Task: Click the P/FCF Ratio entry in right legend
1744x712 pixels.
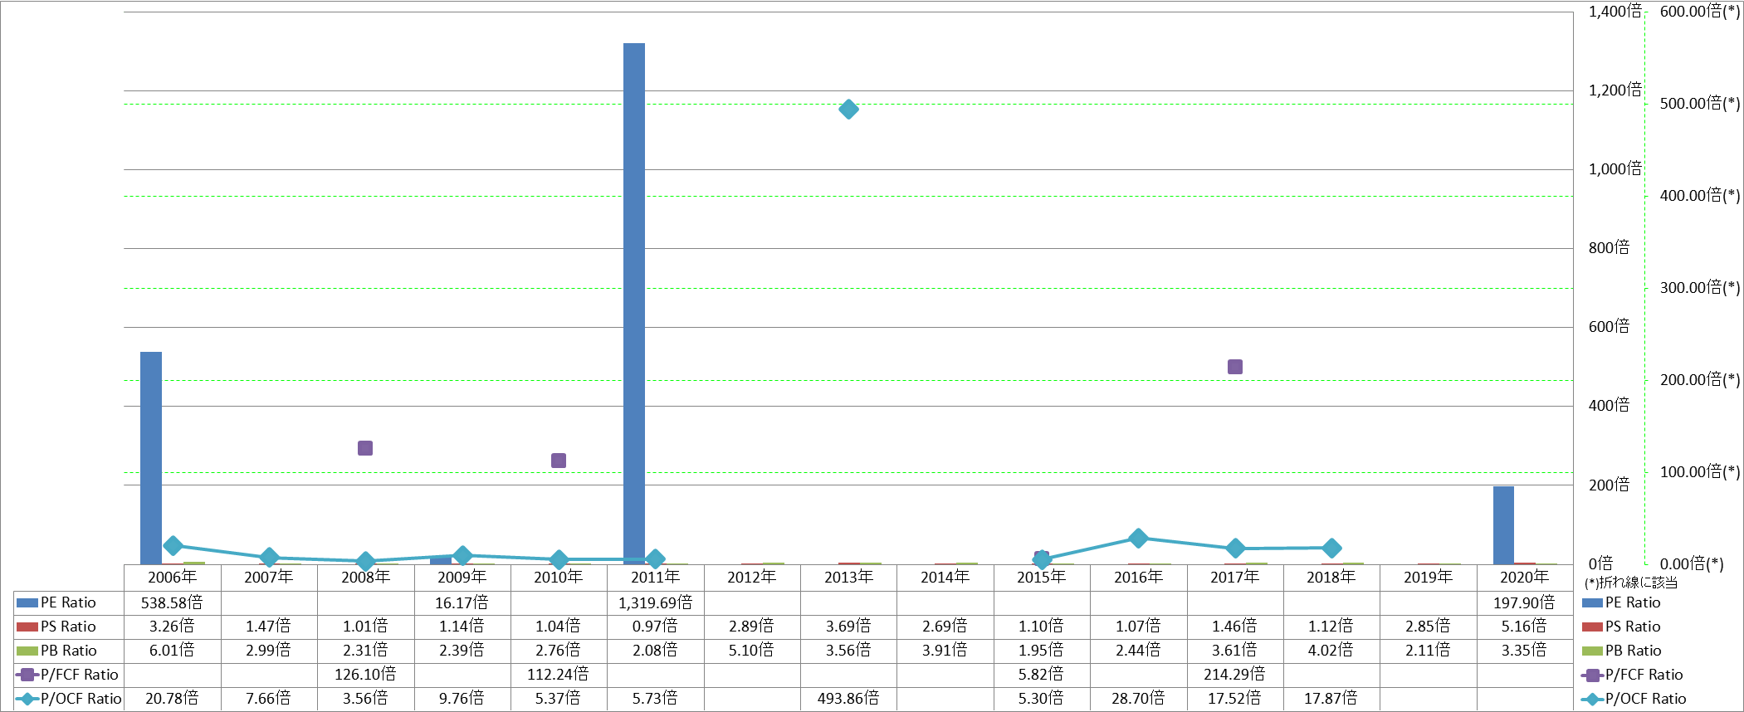Action: coord(1632,675)
